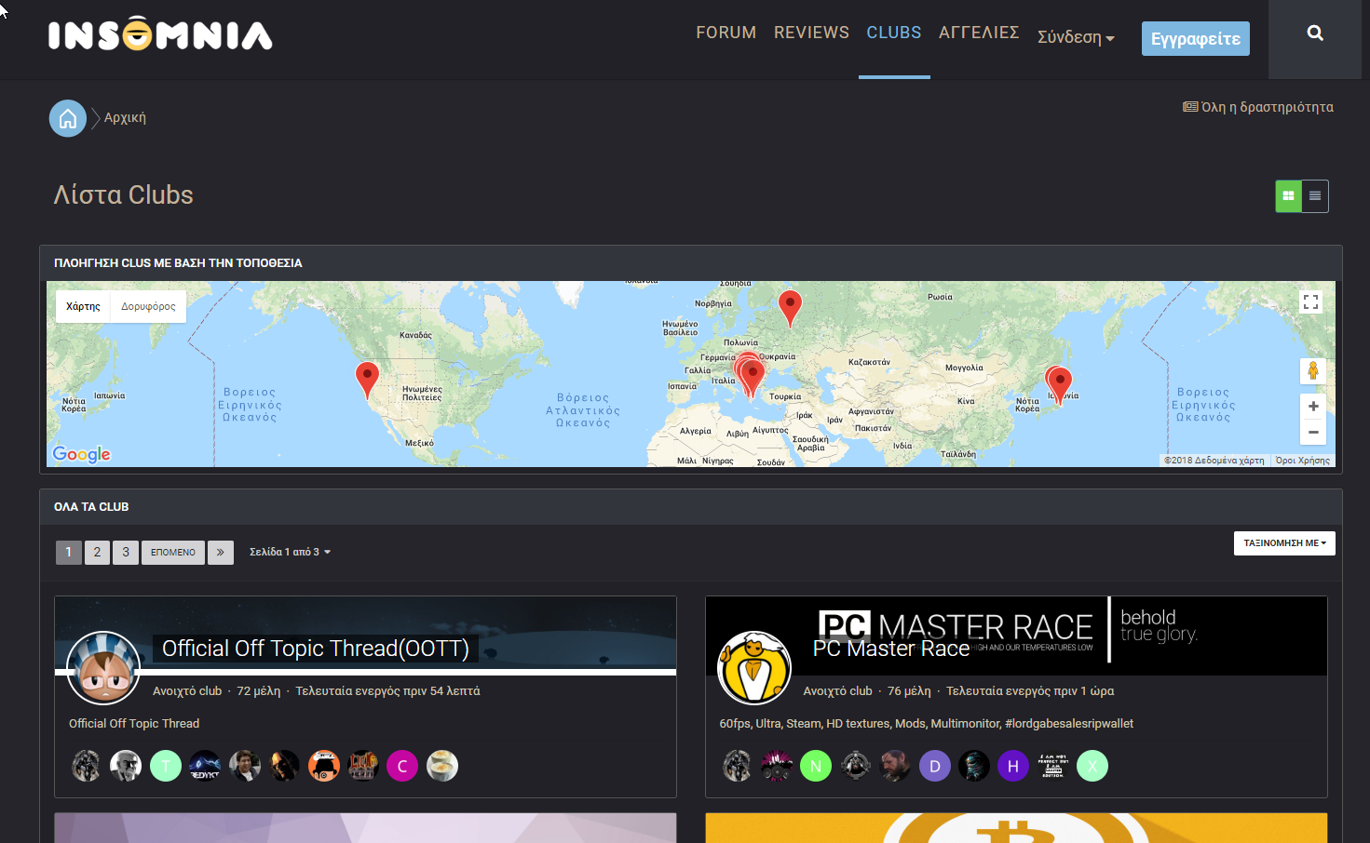This screenshot has height=843, width=1370.
Task: Click the "Τελευταία ενεργός πριν 1 ώρα" text
Action: pyautogui.click(x=1030, y=691)
